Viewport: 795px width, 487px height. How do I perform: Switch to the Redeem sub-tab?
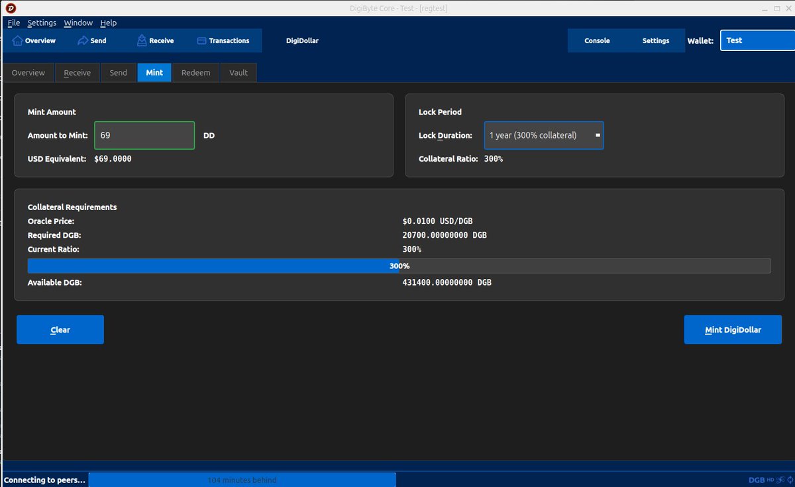(x=196, y=72)
